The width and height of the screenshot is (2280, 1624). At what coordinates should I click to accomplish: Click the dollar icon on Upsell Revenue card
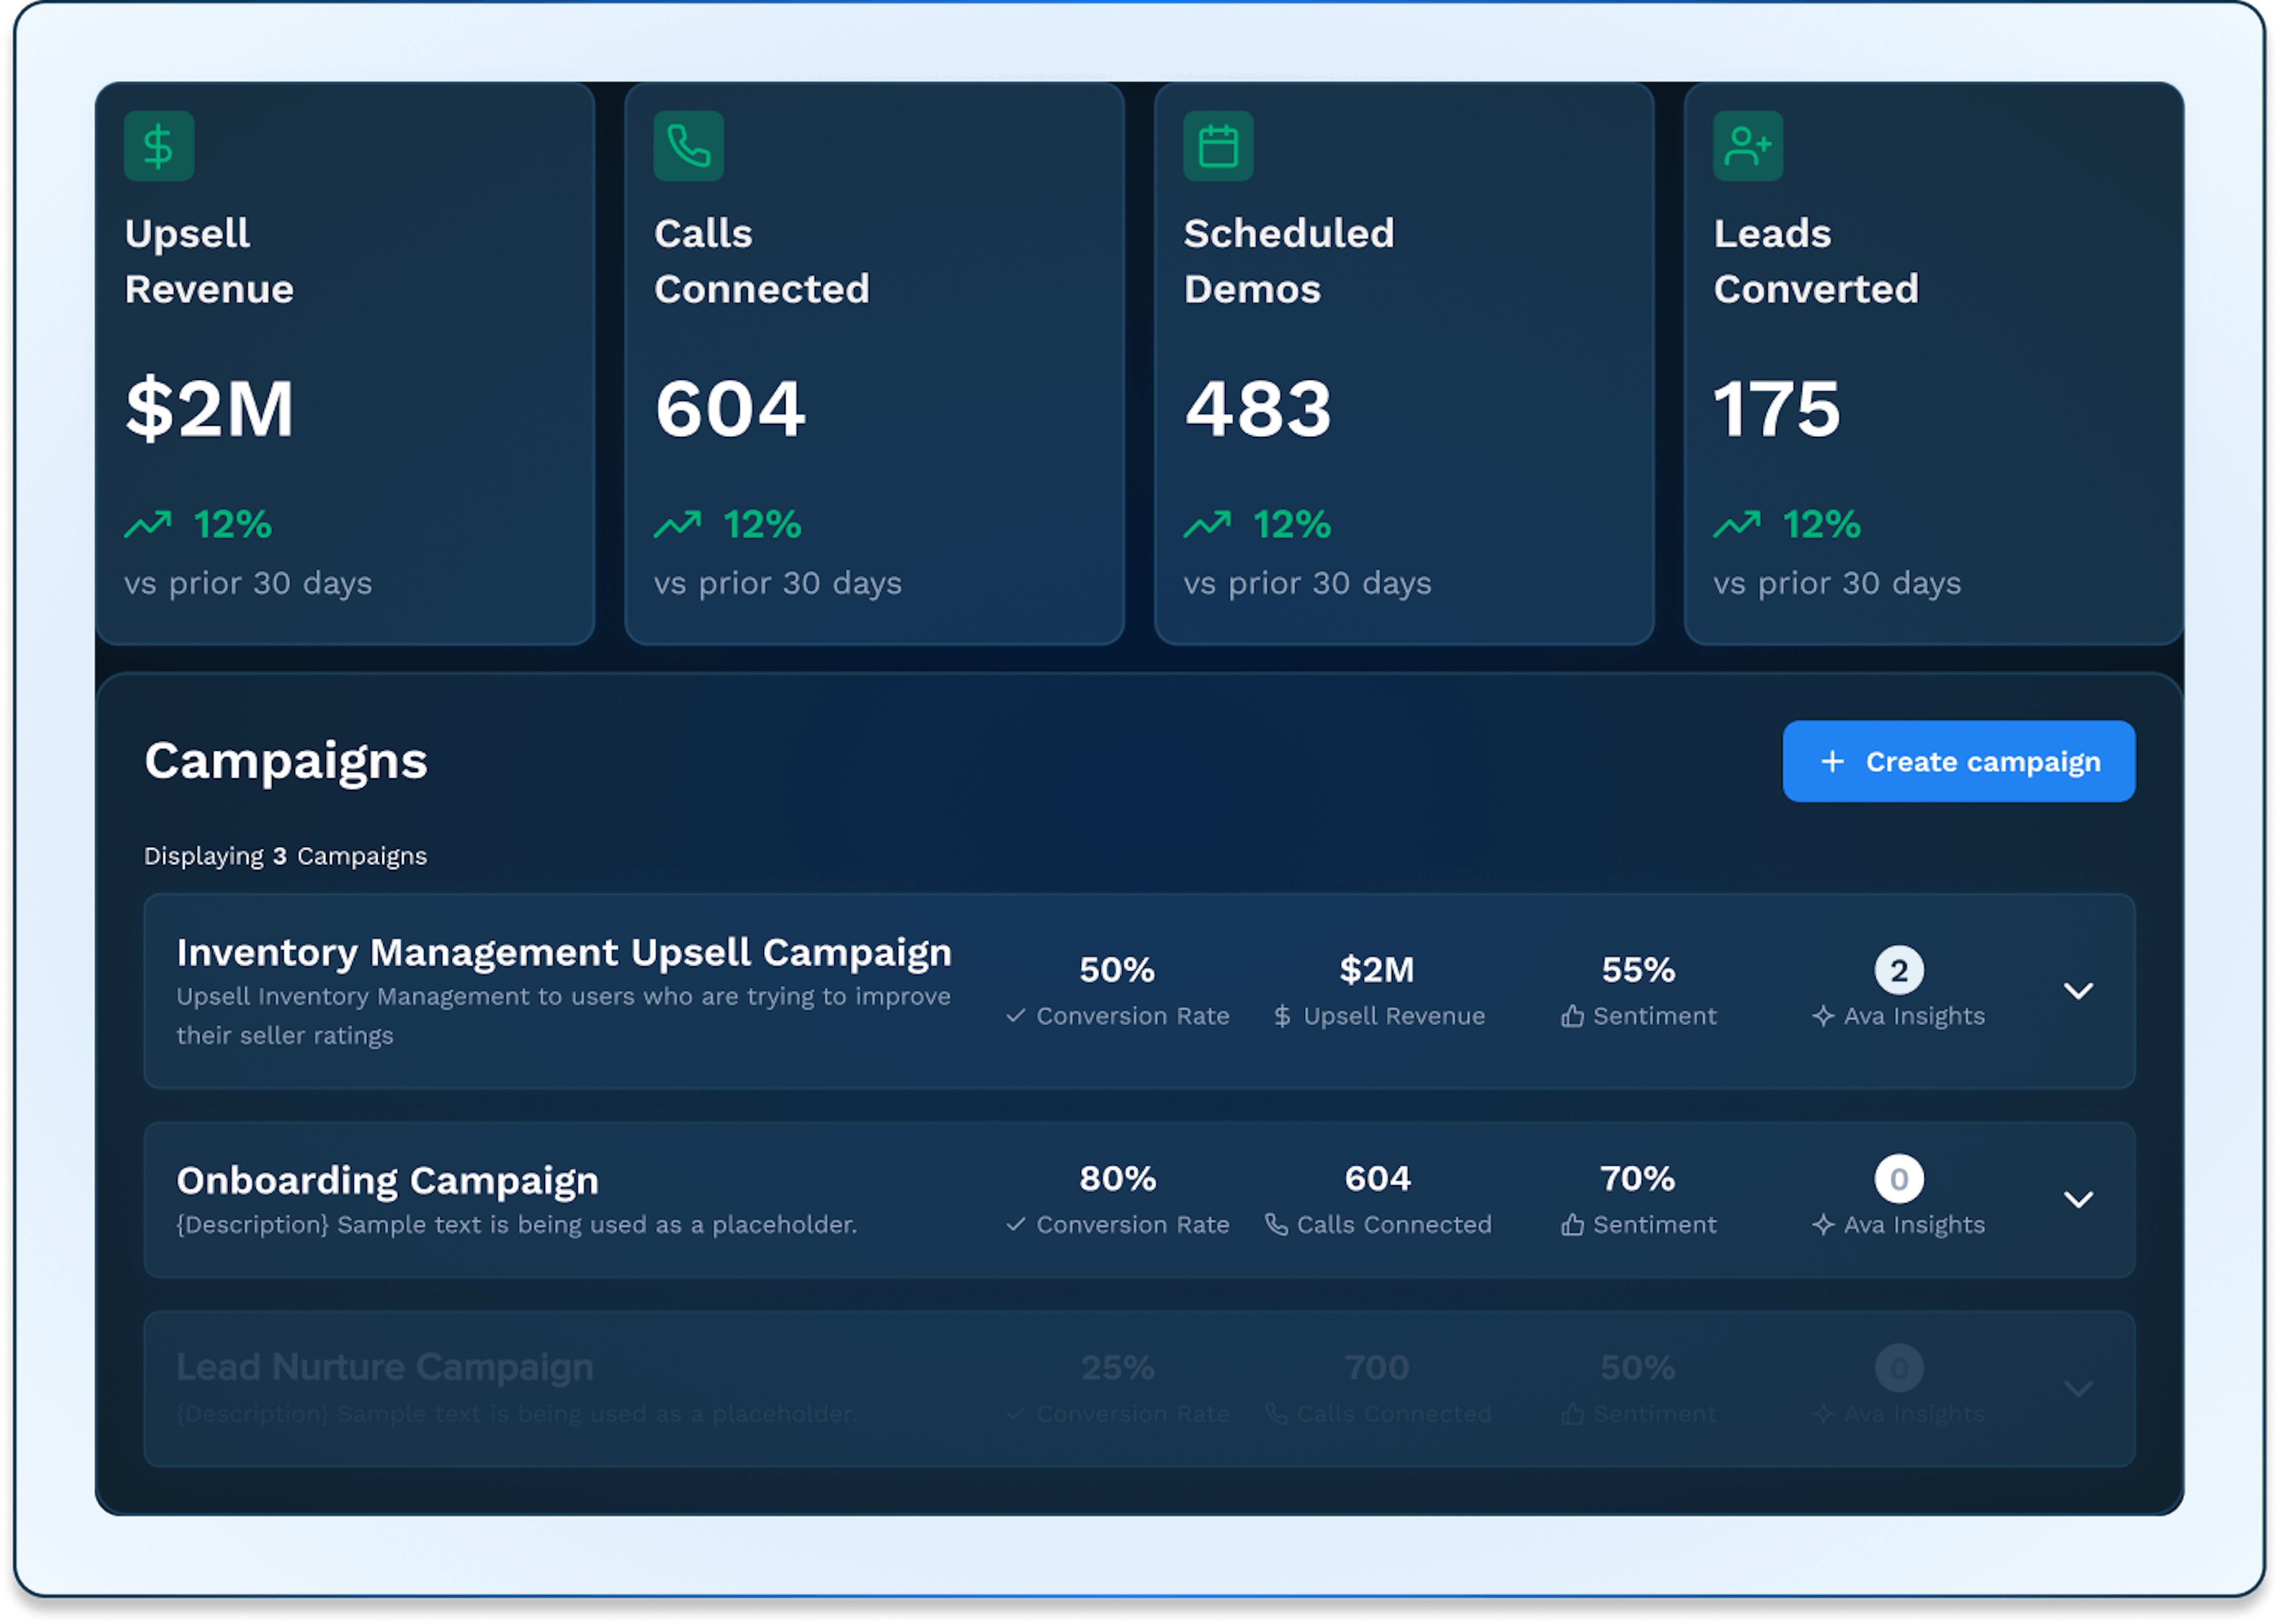coord(158,145)
